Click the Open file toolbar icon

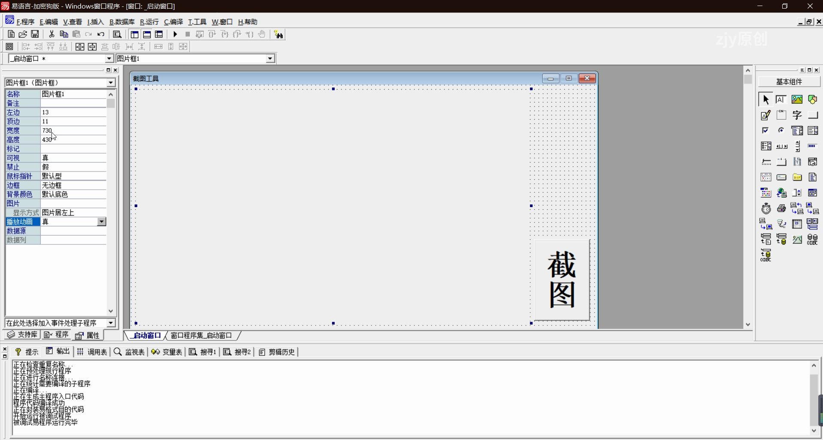[x=23, y=34]
